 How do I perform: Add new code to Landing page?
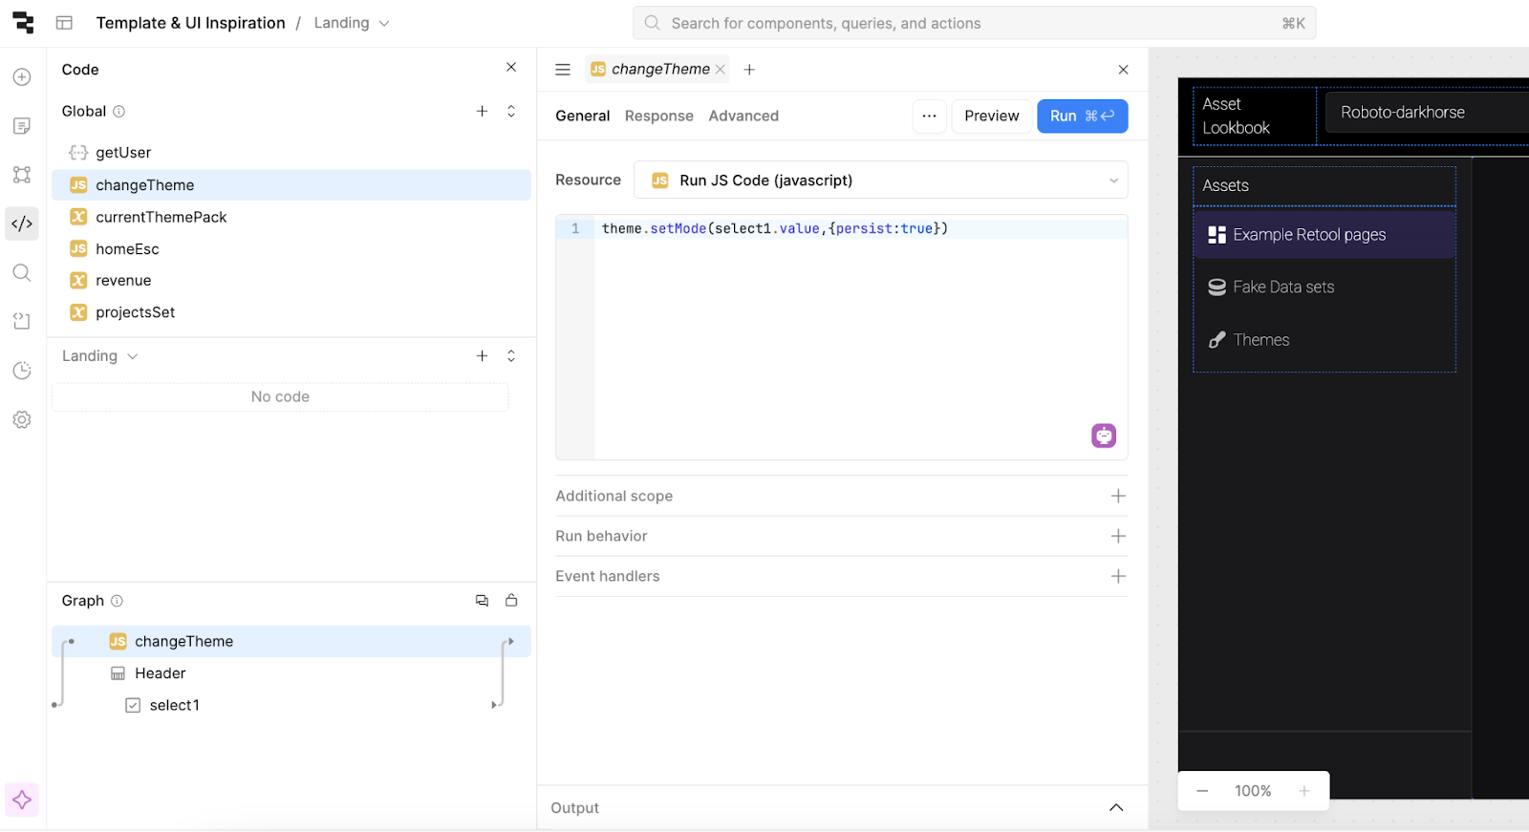pos(482,356)
